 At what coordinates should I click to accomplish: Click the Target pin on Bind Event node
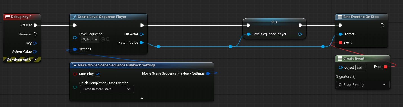point(341,34)
